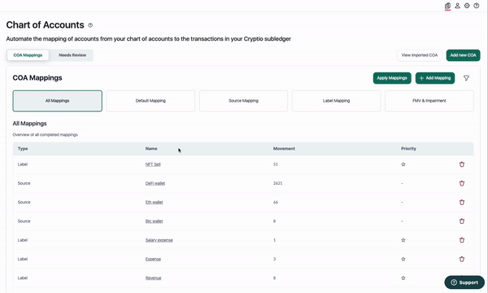The image size is (488, 293).
Task: Click movement value 2621
Action: pos(278,183)
